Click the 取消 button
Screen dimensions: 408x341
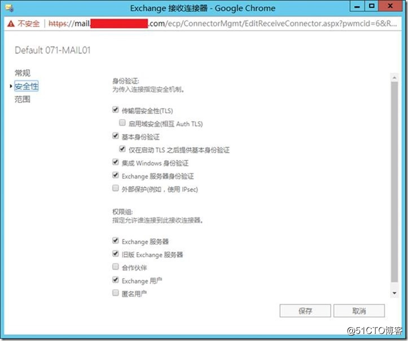point(359,311)
